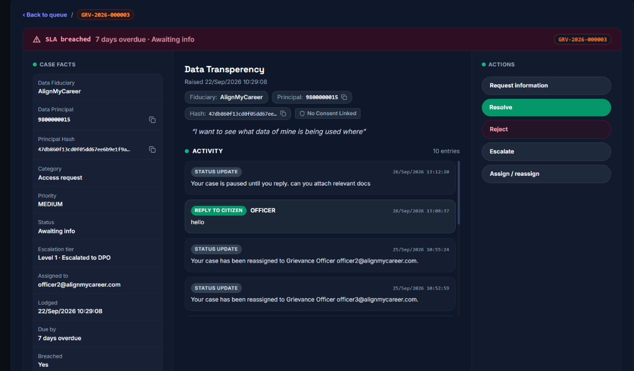This screenshot has height=371, width=634.
Task: Escalate this case
Action: pyautogui.click(x=546, y=151)
